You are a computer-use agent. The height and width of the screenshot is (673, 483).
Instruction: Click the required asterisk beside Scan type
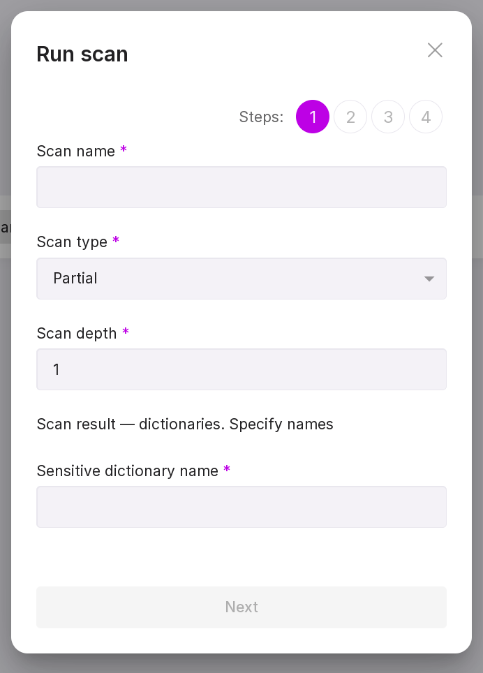point(116,241)
